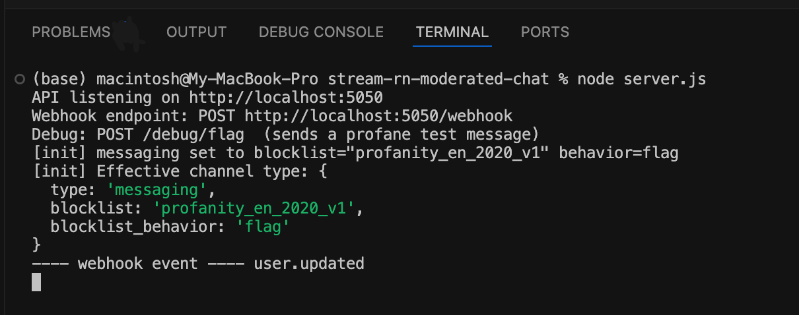The width and height of the screenshot is (799, 315).
Task: Follow the http://localhost:5050/webhook endpoint link
Action: tap(378, 116)
